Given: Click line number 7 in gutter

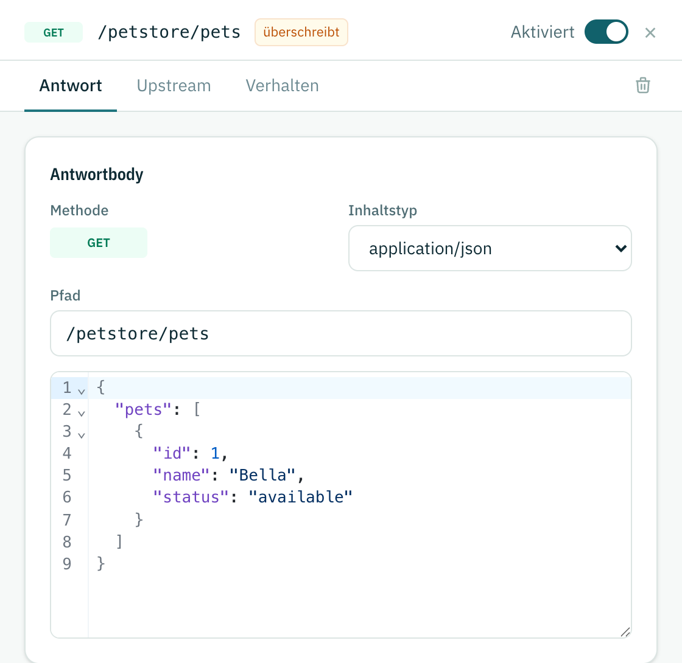Looking at the screenshot, I should (x=66, y=519).
